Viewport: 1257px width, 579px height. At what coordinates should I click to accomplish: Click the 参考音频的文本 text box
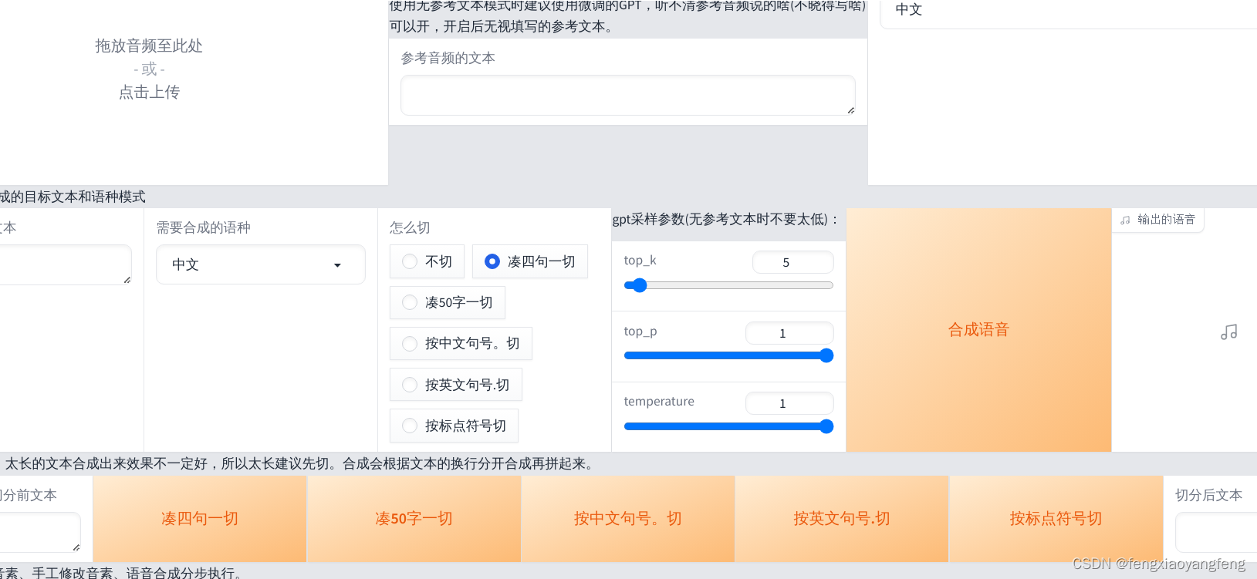click(x=628, y=96)
